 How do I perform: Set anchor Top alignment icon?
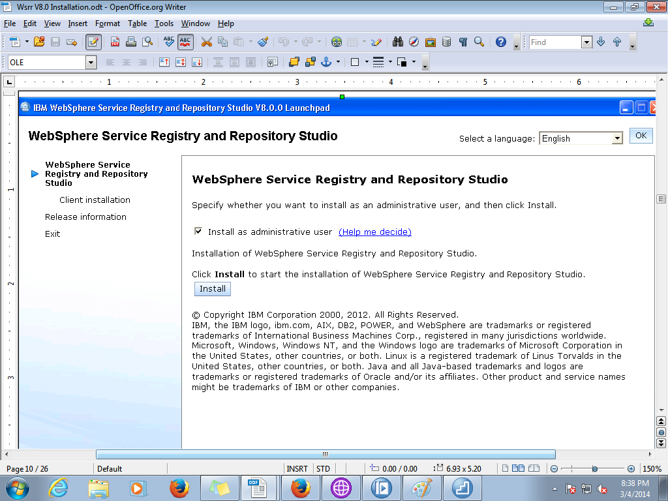click(x=164, y=62)
